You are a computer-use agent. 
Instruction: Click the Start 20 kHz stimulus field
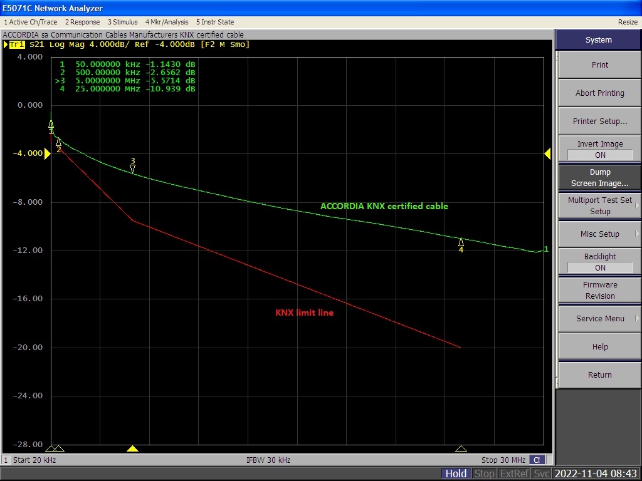[34, 460]
